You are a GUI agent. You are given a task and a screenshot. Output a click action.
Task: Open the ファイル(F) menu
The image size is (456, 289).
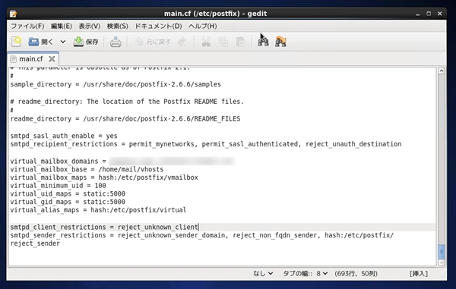click(x=27, y=26)
